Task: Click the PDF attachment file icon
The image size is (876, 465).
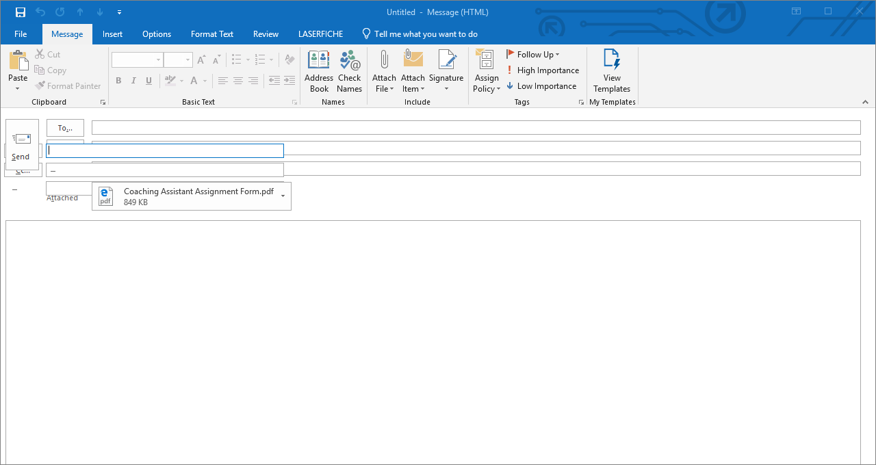Action: 105,196
